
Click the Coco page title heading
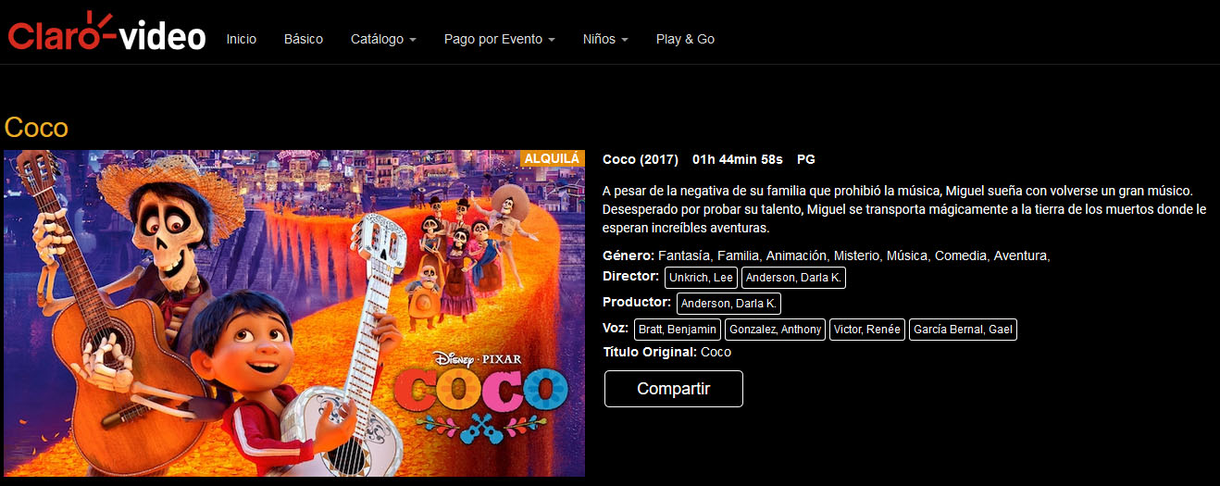[36, 127]
